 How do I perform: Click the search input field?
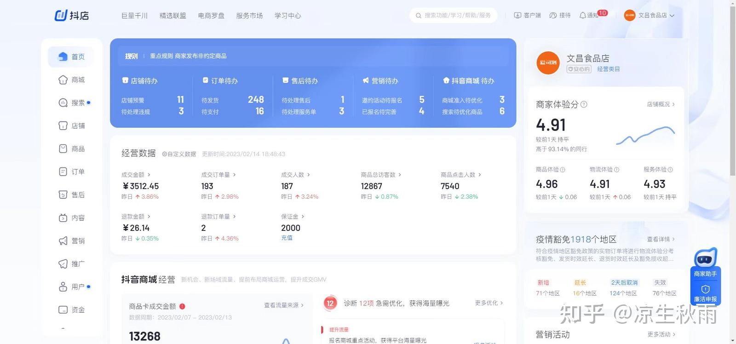click(x=453, y=15)
